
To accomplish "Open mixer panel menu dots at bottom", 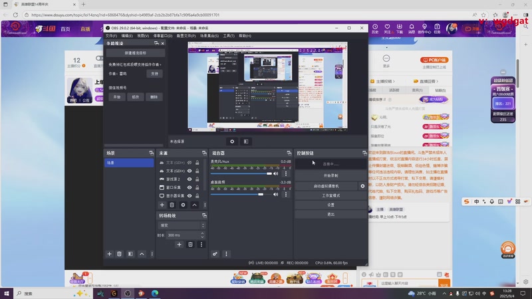I will [x=226, y=254].
